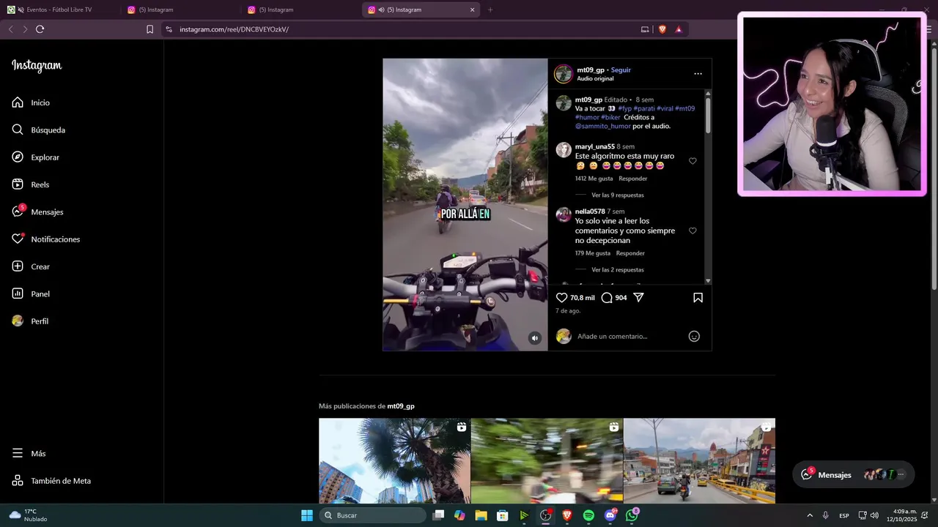This screenshot has width=938, height=527.
Task: Show hidden system tray icons
Action: tap(810, 515)
